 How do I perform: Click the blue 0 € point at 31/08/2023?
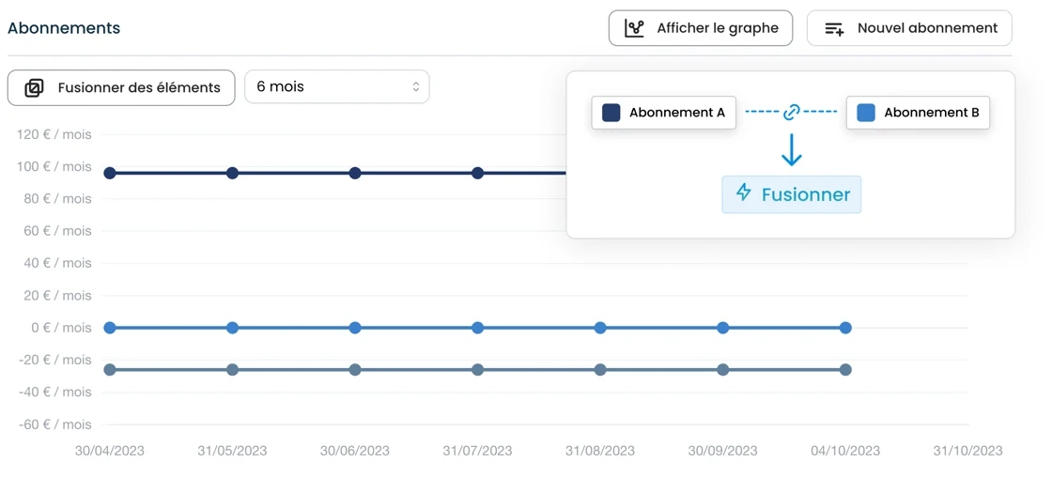600,328
